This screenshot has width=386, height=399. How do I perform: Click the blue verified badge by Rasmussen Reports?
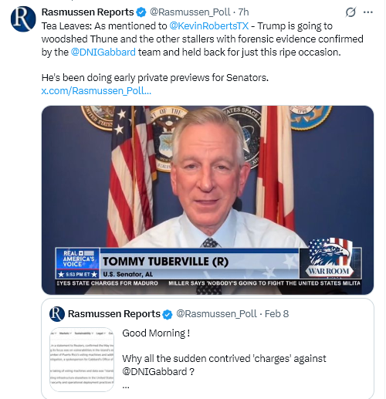(x=141, y=12)
